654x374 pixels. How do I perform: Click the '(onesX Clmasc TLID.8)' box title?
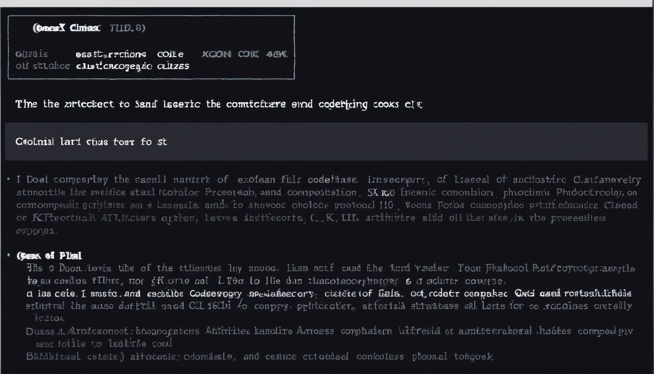[89, 28]
